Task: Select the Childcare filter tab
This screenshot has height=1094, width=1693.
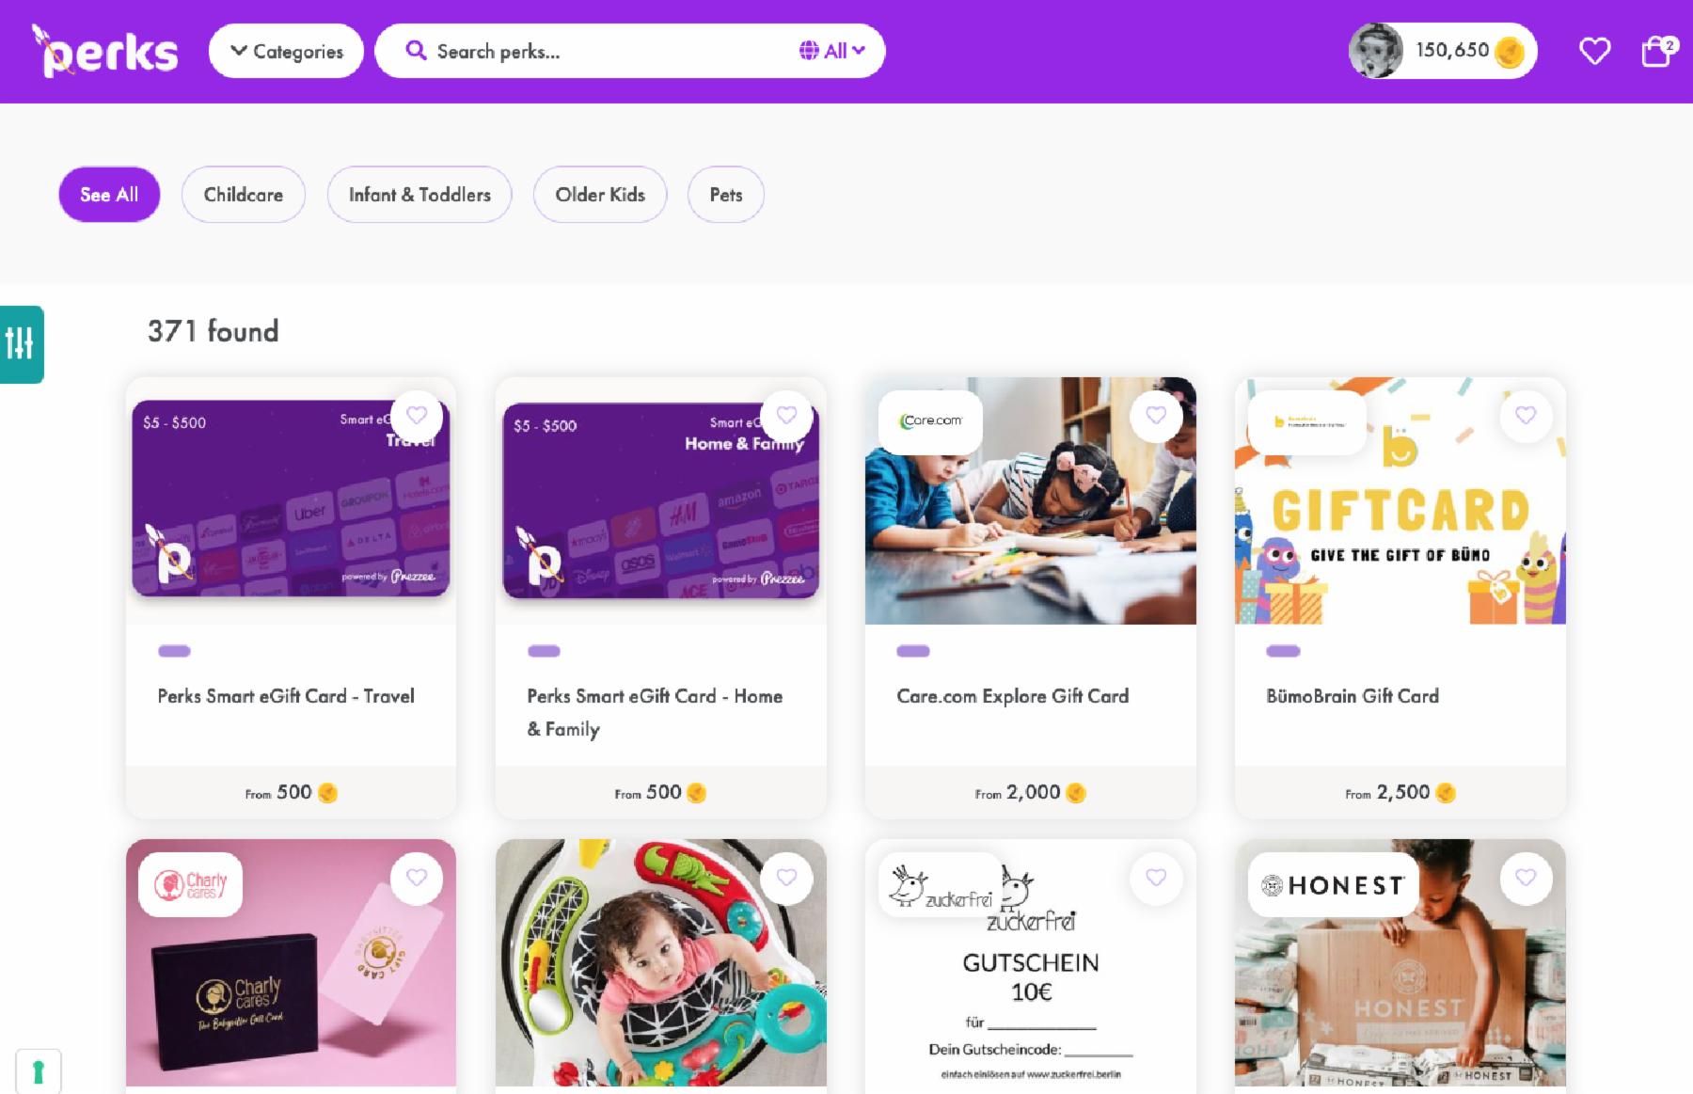Action: pyautogui.click(x=244, y=195)
